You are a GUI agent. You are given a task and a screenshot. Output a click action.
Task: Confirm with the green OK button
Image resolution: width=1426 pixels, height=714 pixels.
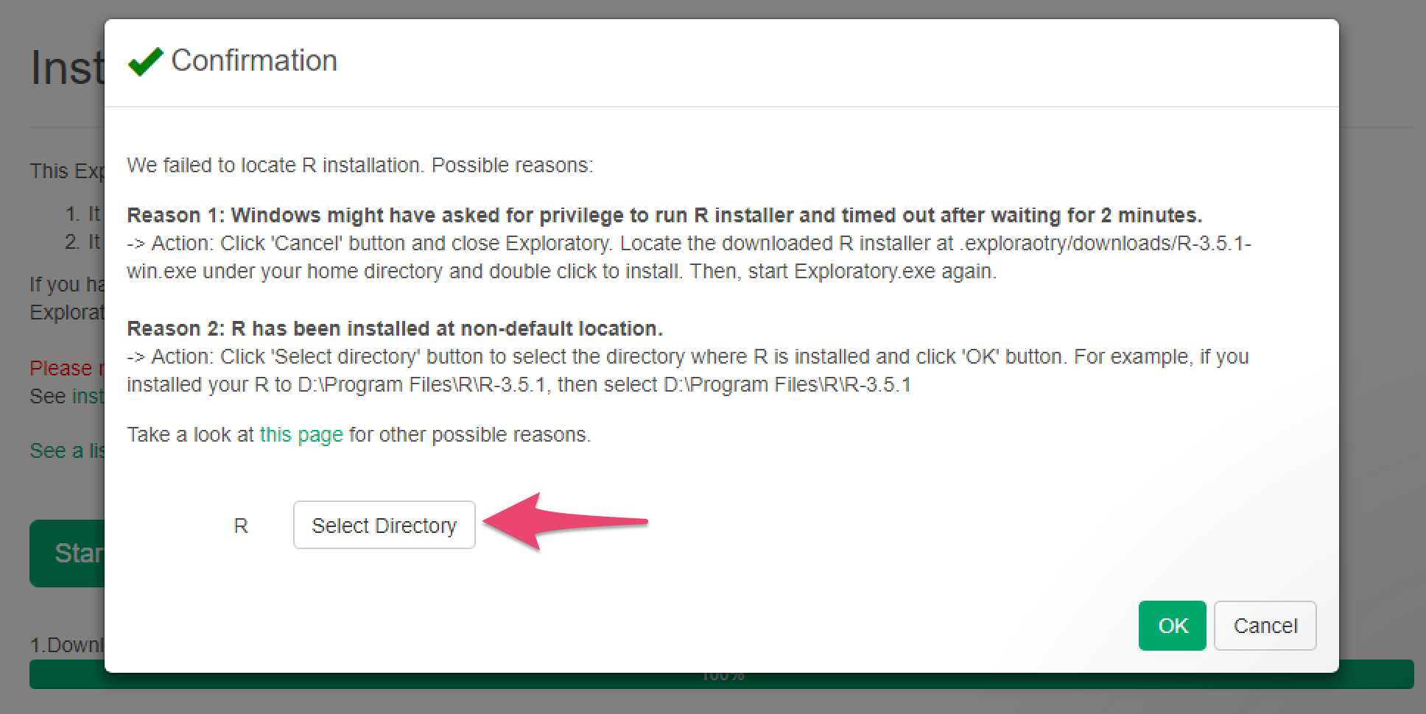pyautogui.click(x=1172, y=626)
